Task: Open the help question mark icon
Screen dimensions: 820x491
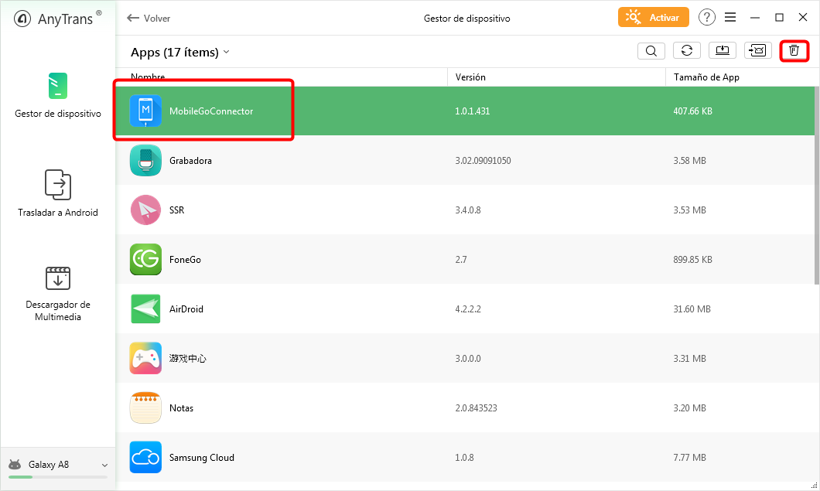Action: pyautogui.click(x=707, y=18)
